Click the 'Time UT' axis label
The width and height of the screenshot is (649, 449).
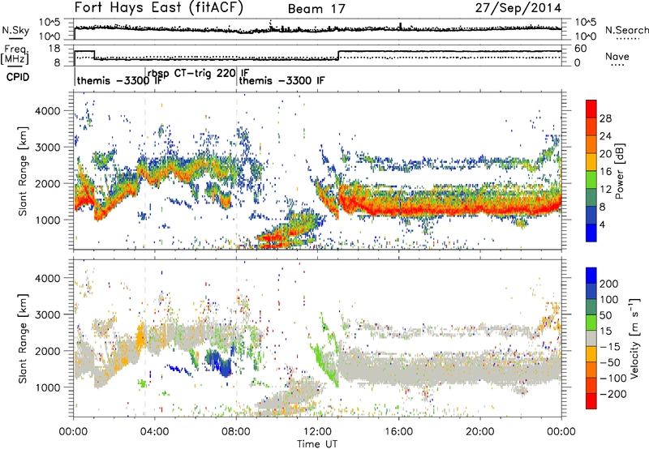coord(317,443)
